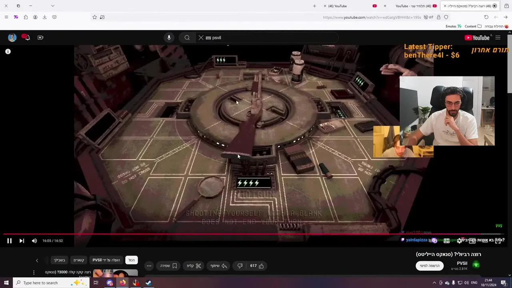
Task: Save the video with שמירה button
Action: [168, 266]
